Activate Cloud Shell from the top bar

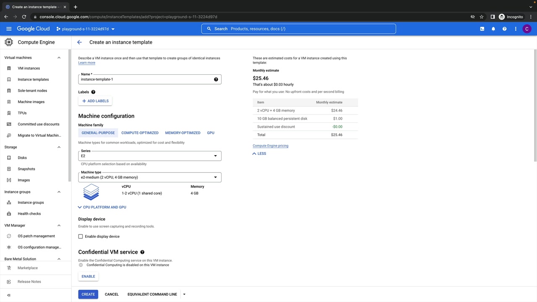pos(482,29)
